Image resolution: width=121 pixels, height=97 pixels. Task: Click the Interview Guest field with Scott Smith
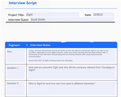coord(72,20)
